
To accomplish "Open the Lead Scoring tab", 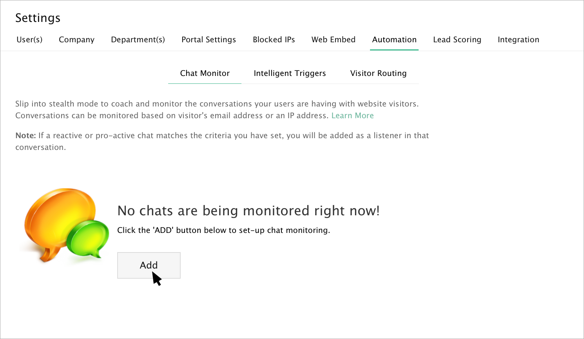I will pyautogui.click(x=457, y=40).
